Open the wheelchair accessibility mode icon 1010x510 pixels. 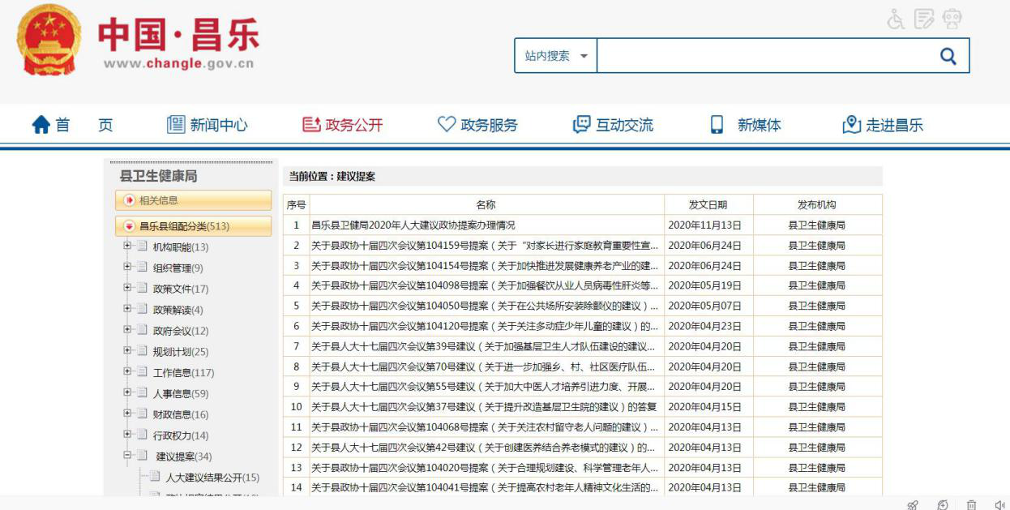point(896,19)
